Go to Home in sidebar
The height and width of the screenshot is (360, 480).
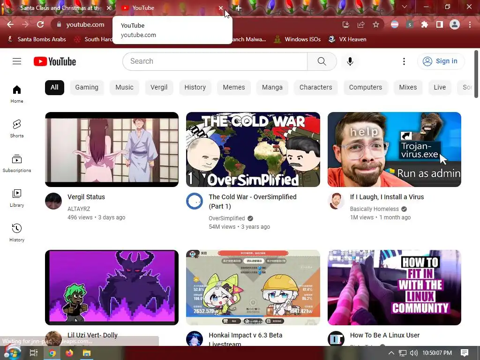click(17, 94)
